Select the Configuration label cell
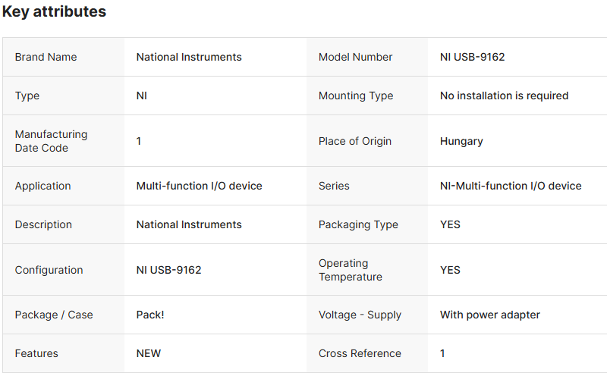The height and width of the screenshot is (373, 607). tap(49, 270)
